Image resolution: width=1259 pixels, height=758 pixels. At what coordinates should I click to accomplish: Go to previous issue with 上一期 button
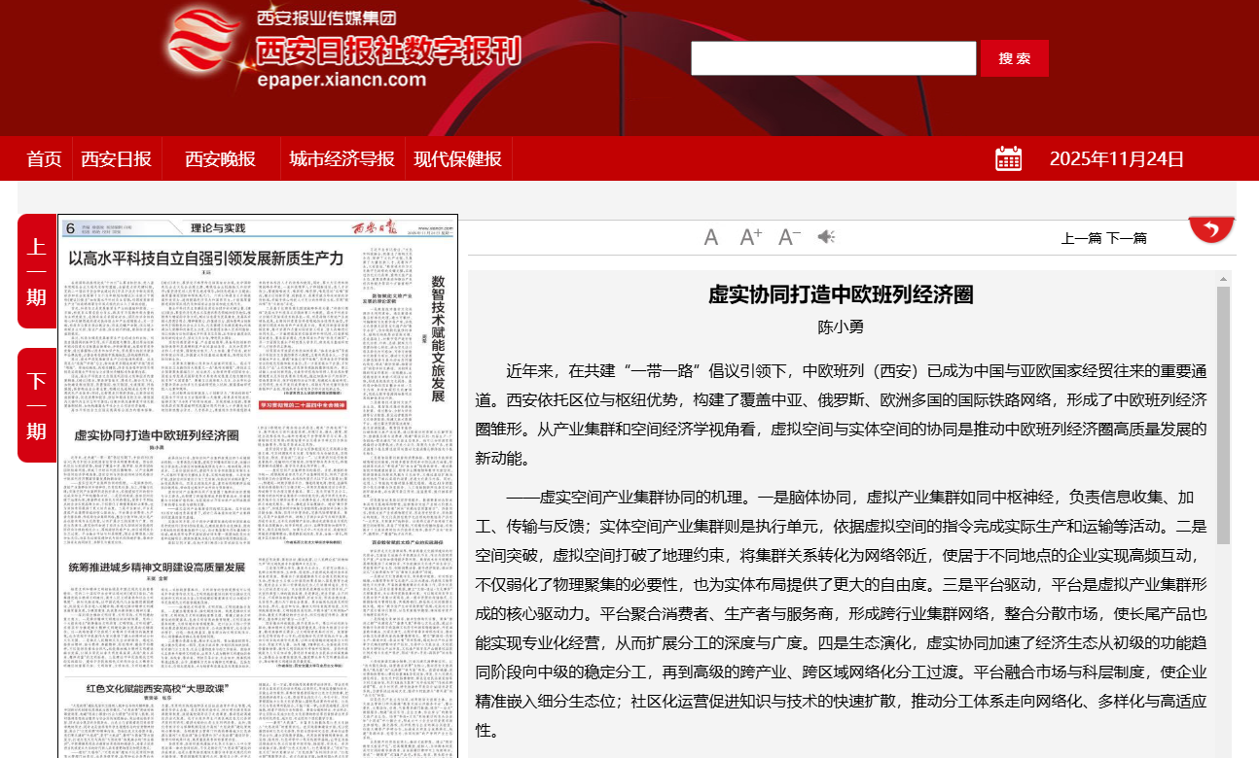(36, 272)
